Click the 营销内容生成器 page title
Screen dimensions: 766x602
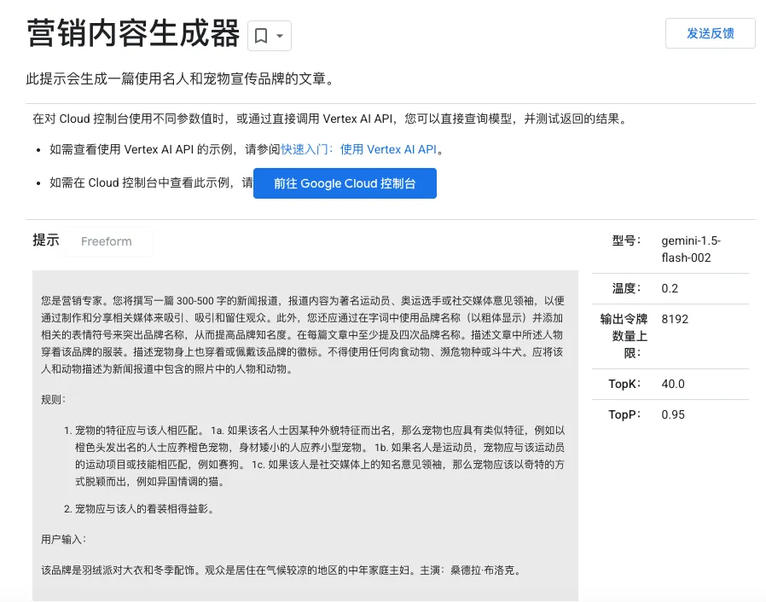pos(133,34)
